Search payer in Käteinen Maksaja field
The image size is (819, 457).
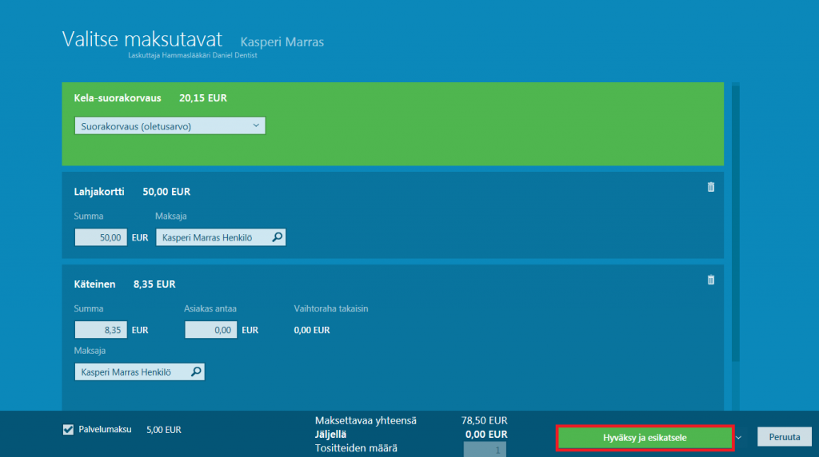(197, 372)
